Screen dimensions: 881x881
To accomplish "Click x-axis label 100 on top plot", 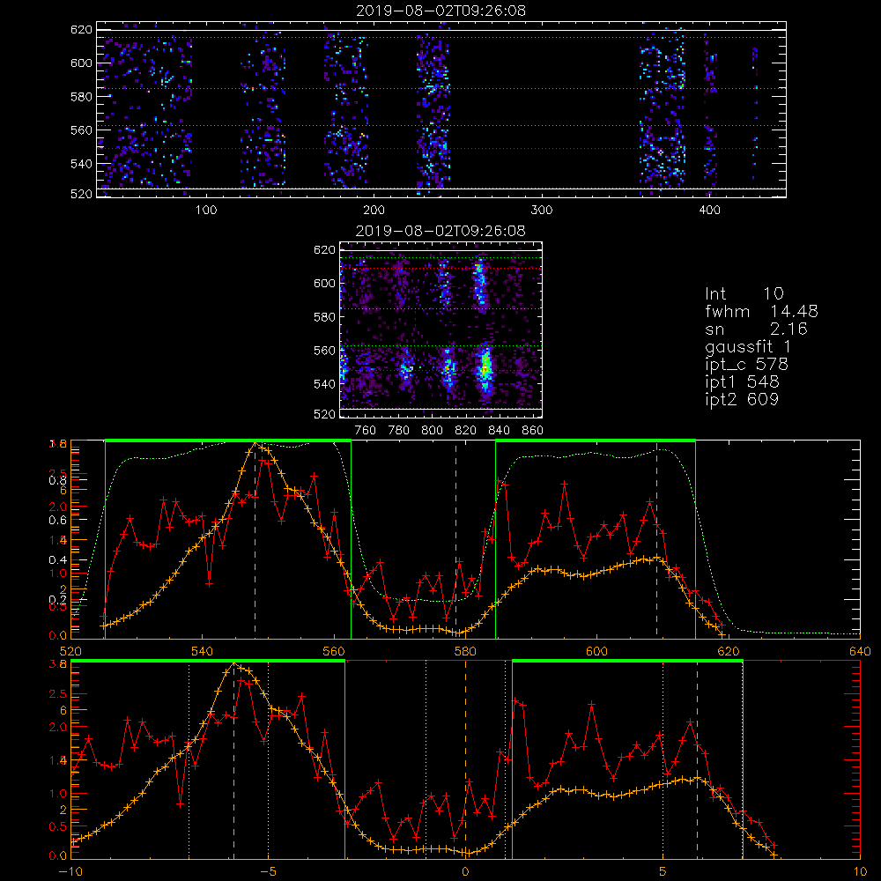I will 206,211.
